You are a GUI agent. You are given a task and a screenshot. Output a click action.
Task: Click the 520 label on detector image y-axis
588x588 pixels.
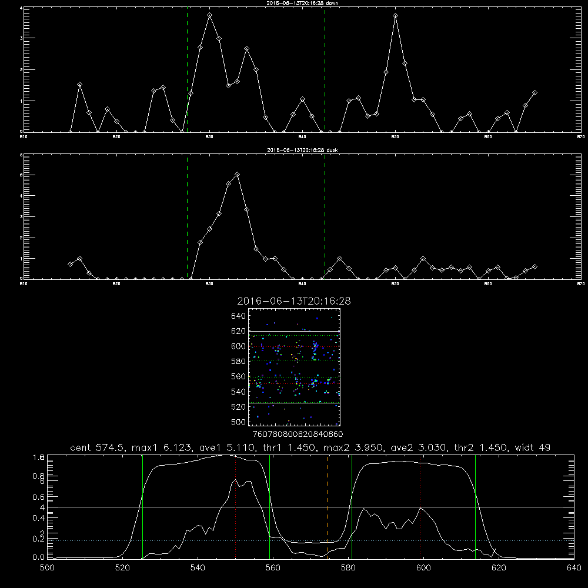point(239,407)
